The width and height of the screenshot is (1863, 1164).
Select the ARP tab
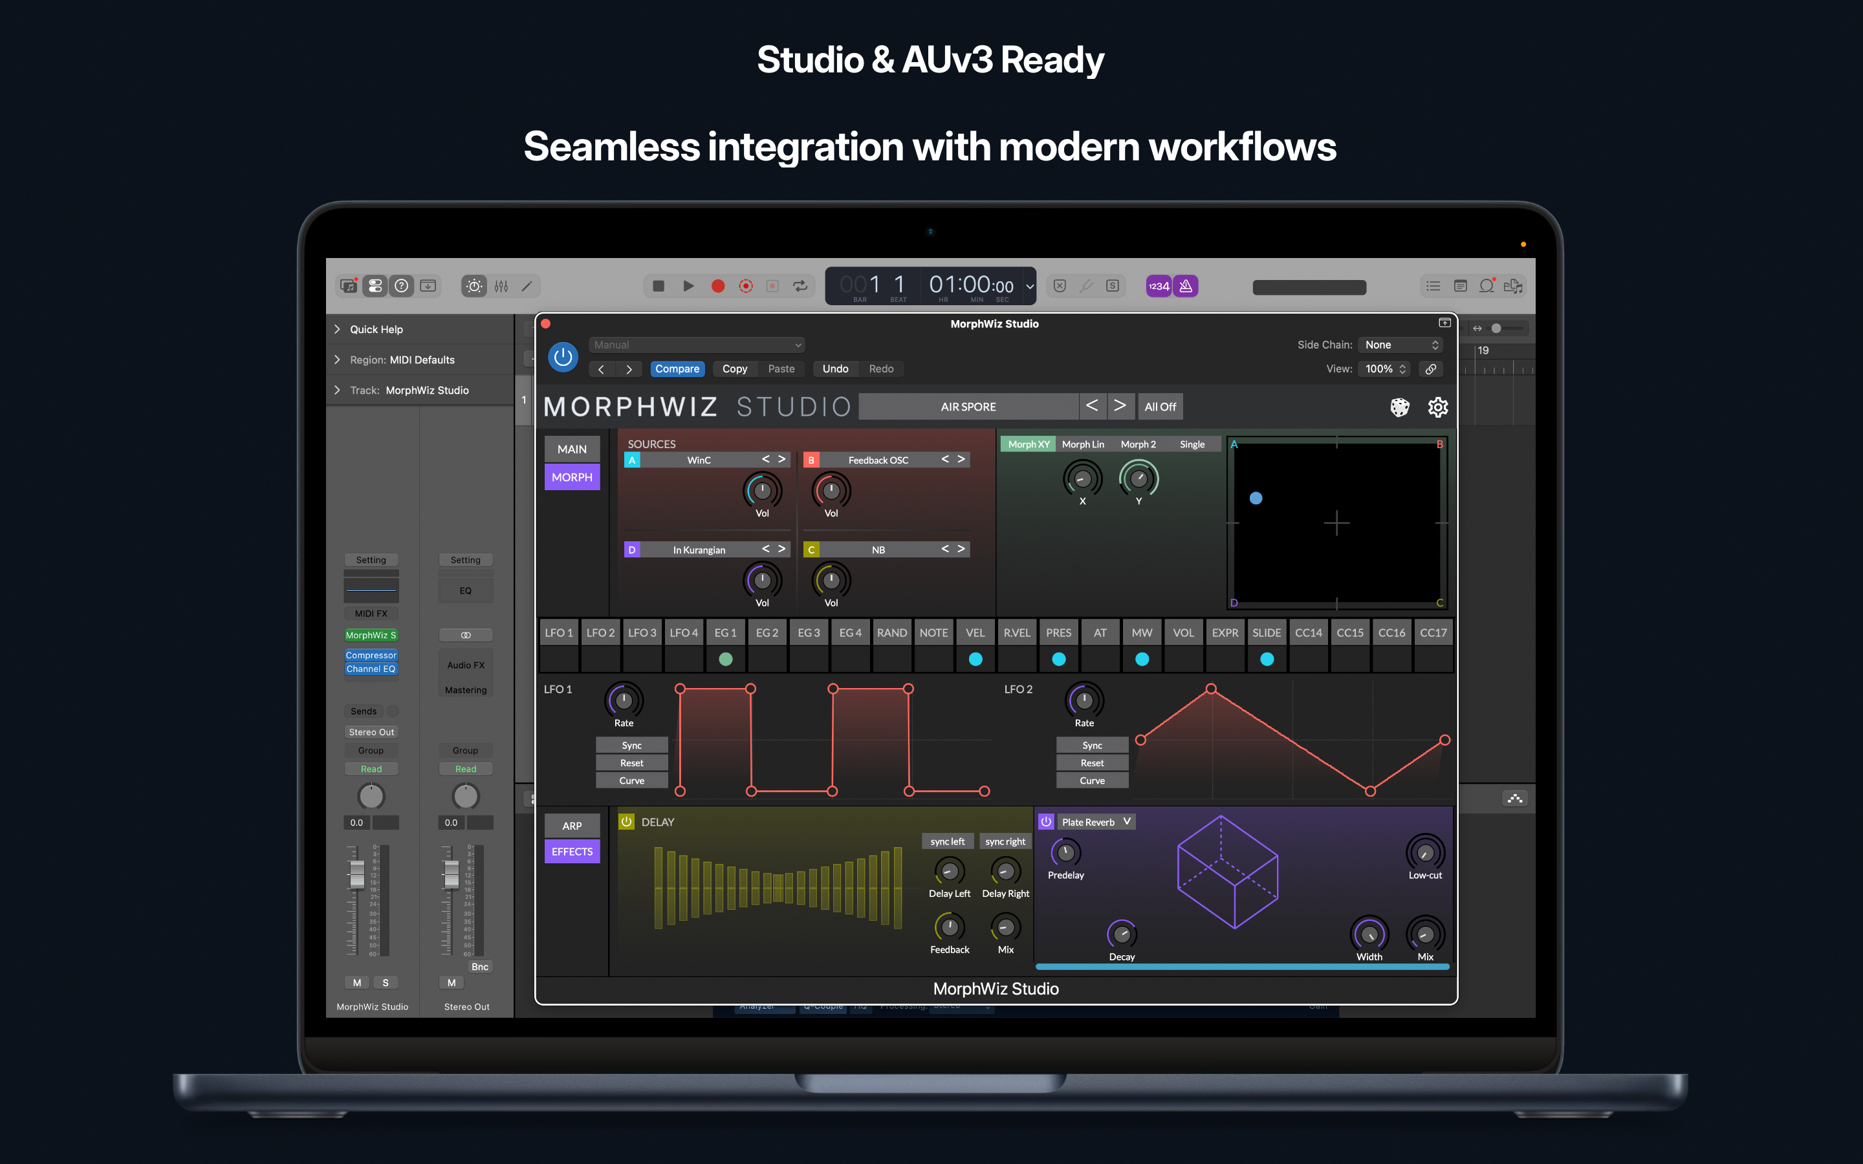572,825
